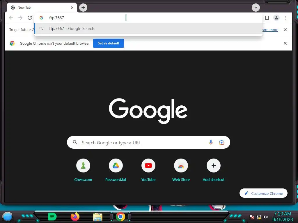Click the Google logo on the page
Image resolution: width=298 pixels, height=223 pixels.
click(x=148, y=111)
